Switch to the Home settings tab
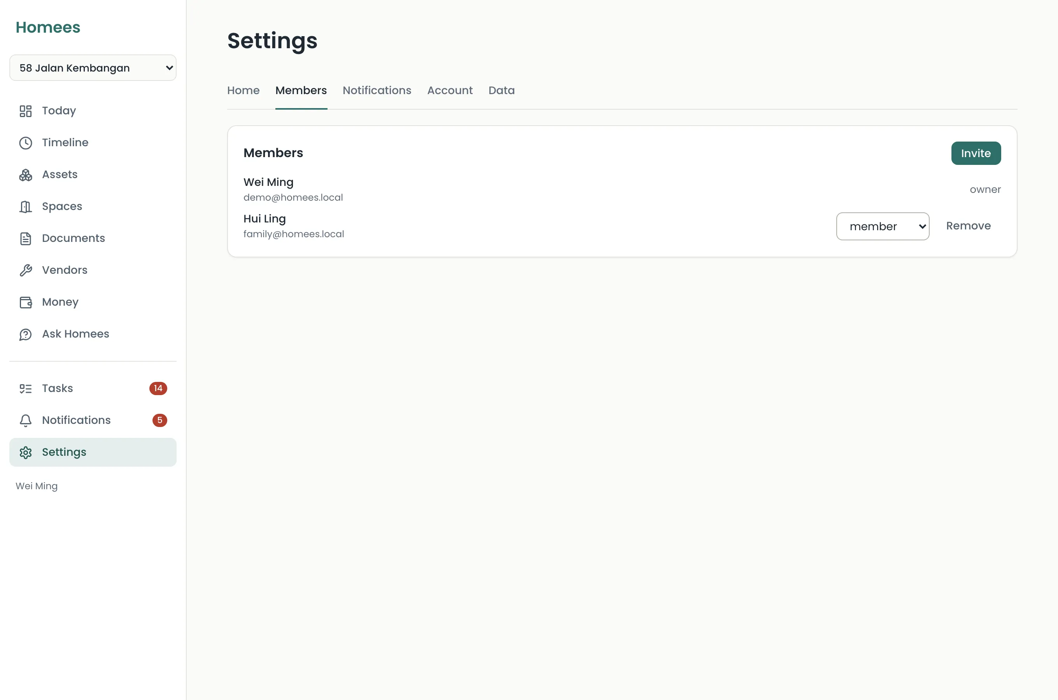Viewport: 1058px width, 700px height. (243, 90)
